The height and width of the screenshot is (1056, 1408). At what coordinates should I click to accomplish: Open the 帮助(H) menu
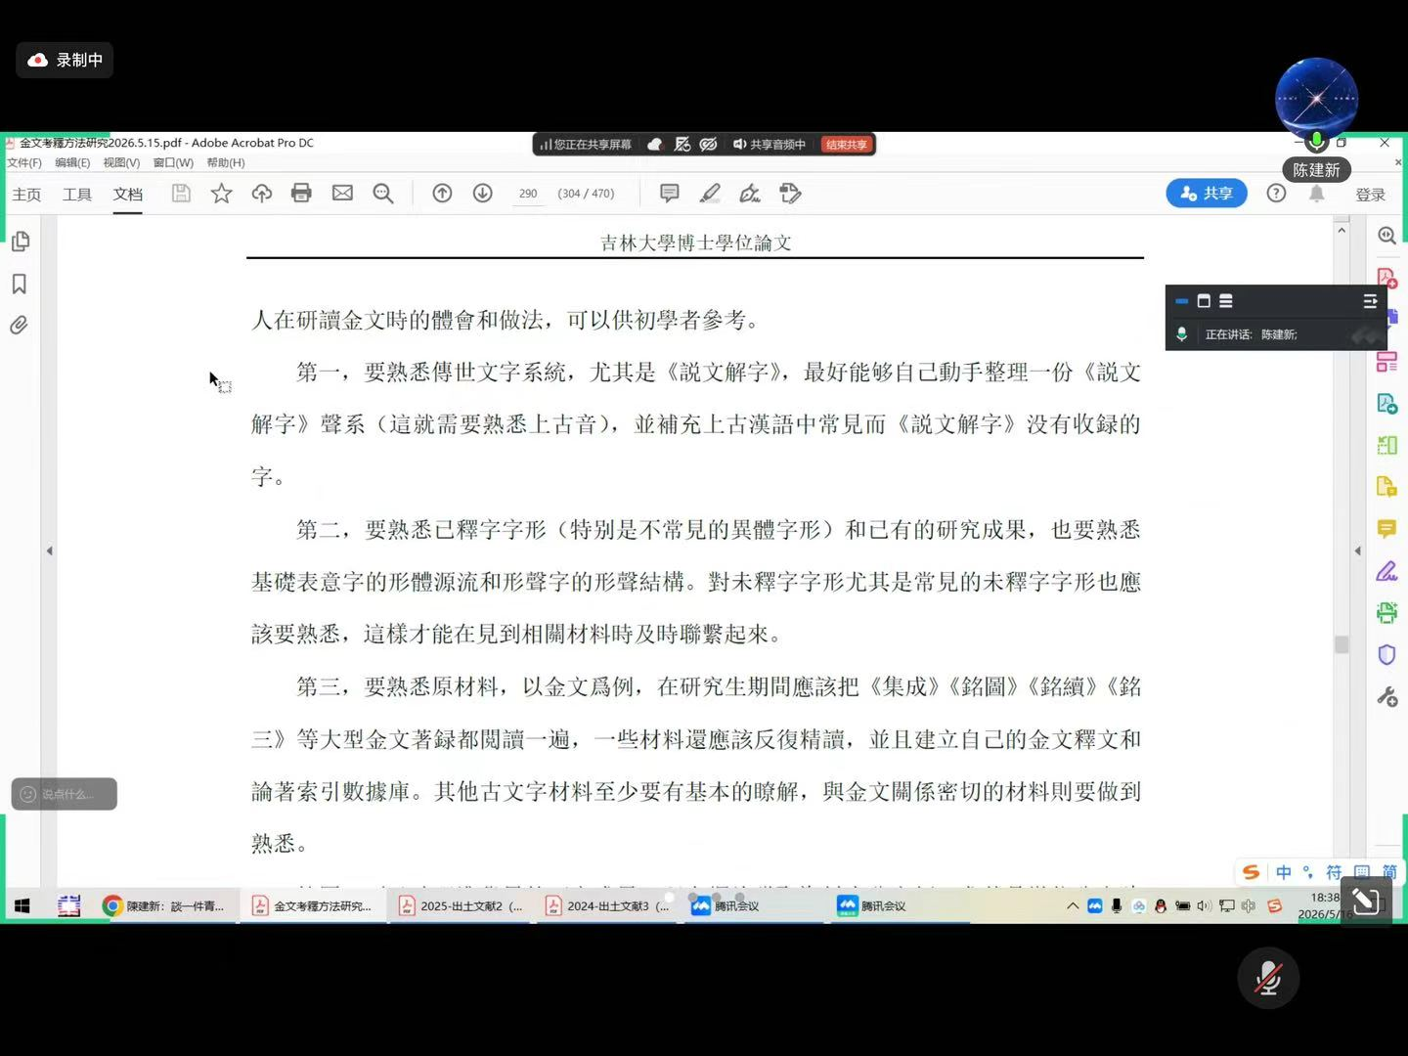click(x=226, y=163)
